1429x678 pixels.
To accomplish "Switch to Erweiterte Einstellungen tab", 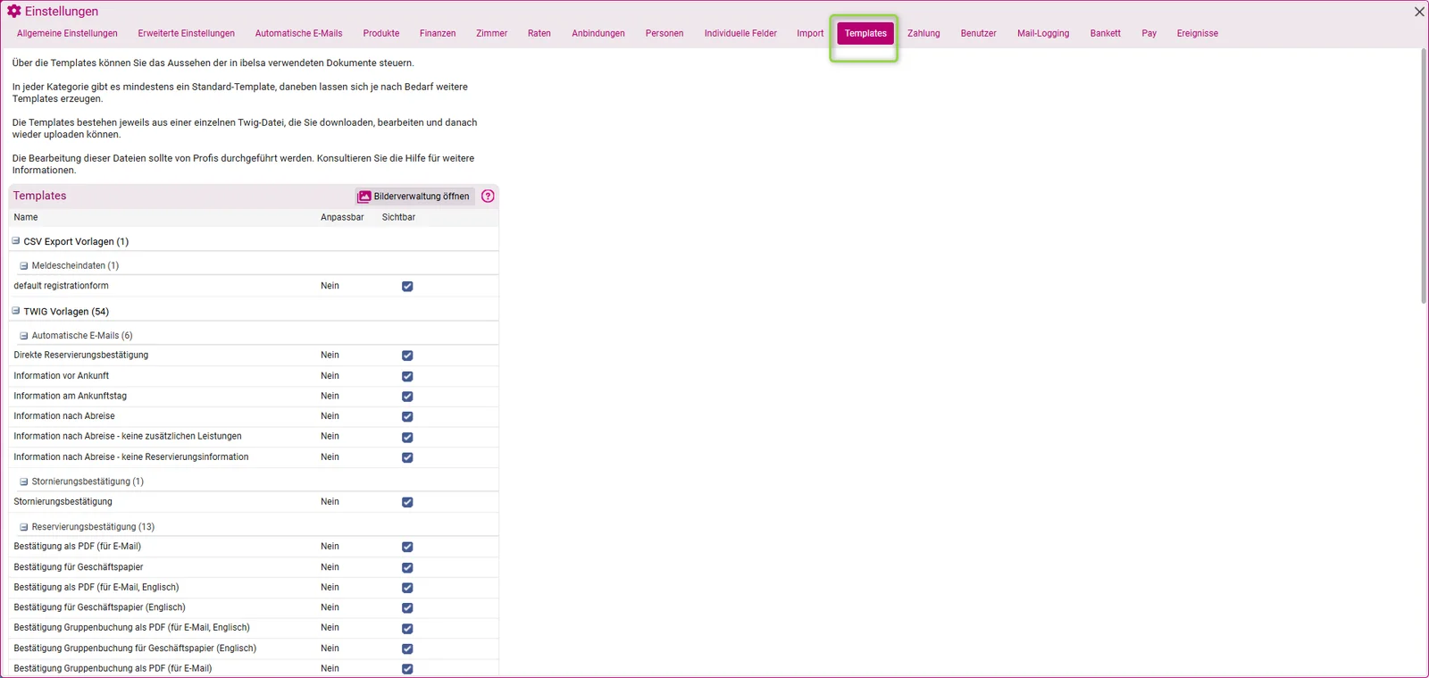I will [187, 34].
